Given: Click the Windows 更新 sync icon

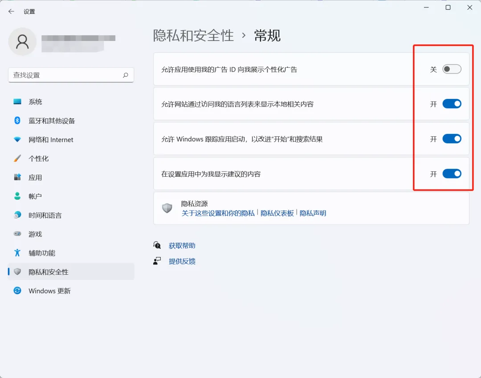Looking at the screenshot, I should tap(17, 291).
